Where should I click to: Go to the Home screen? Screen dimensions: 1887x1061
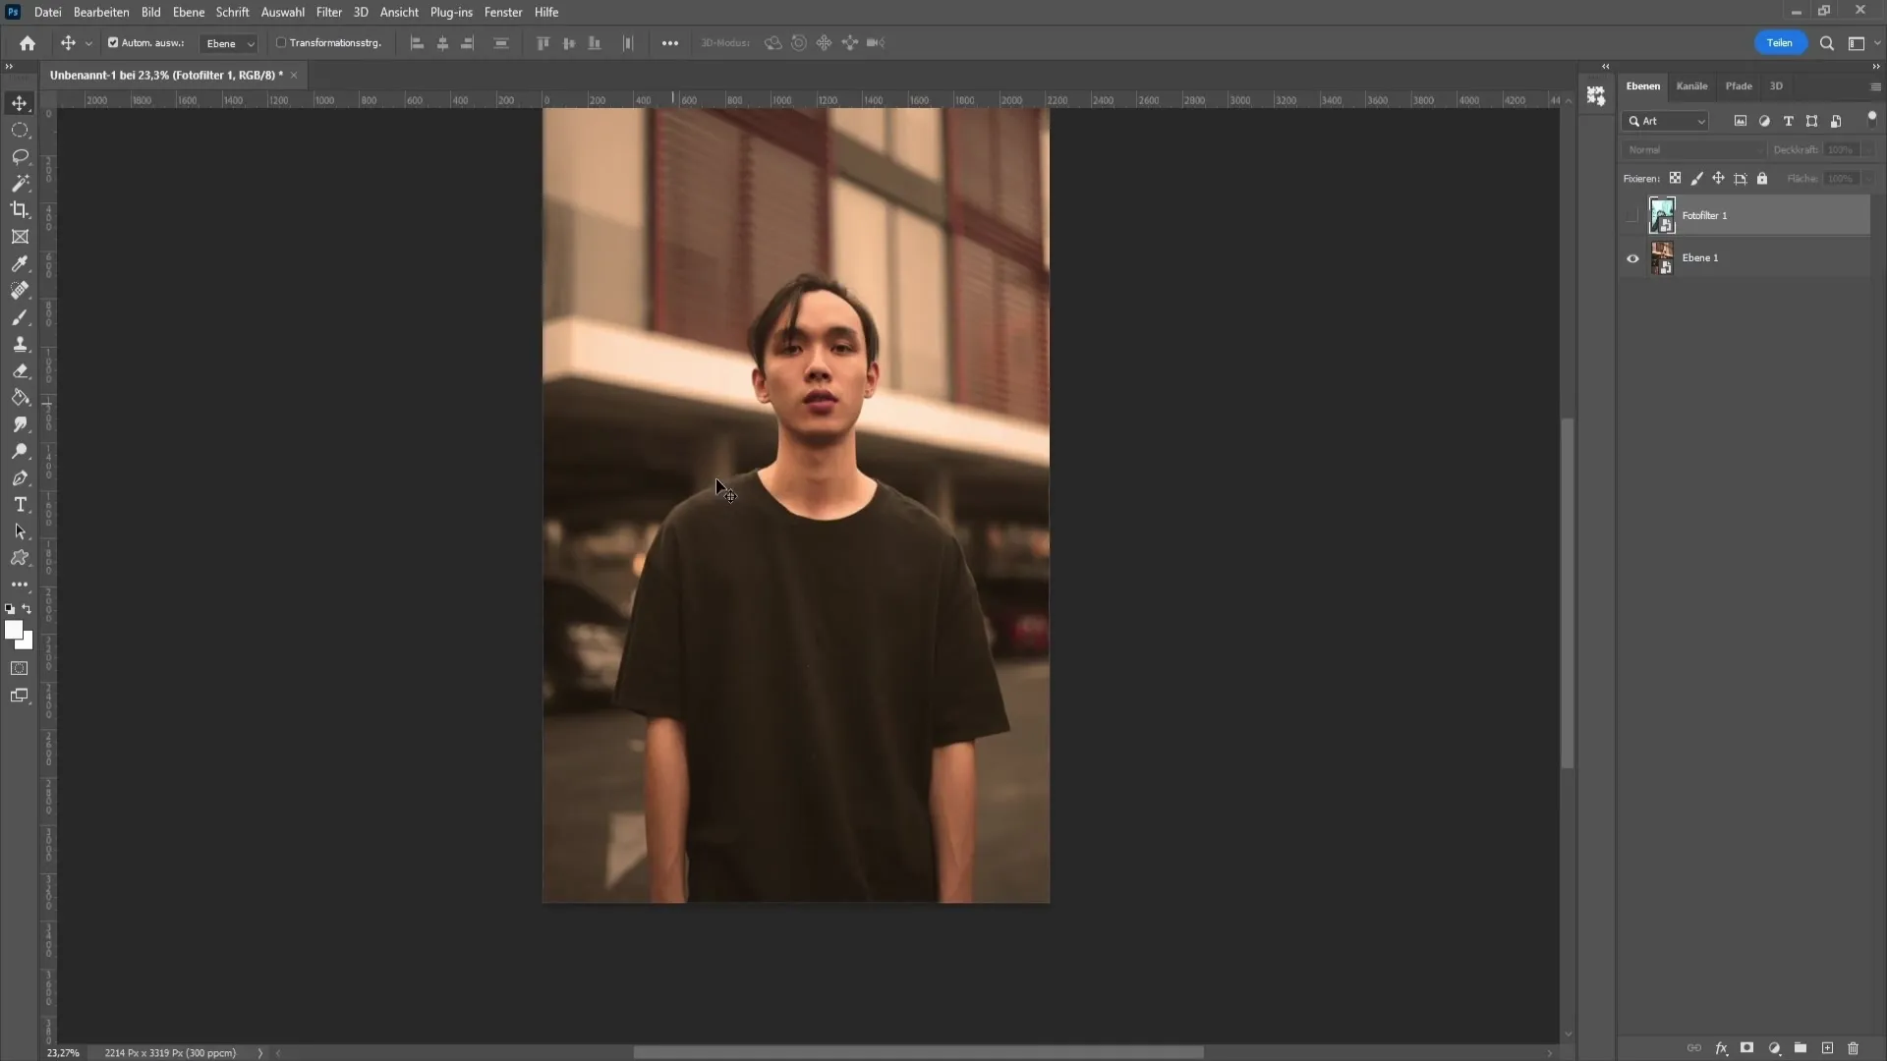tap(28, 43)
